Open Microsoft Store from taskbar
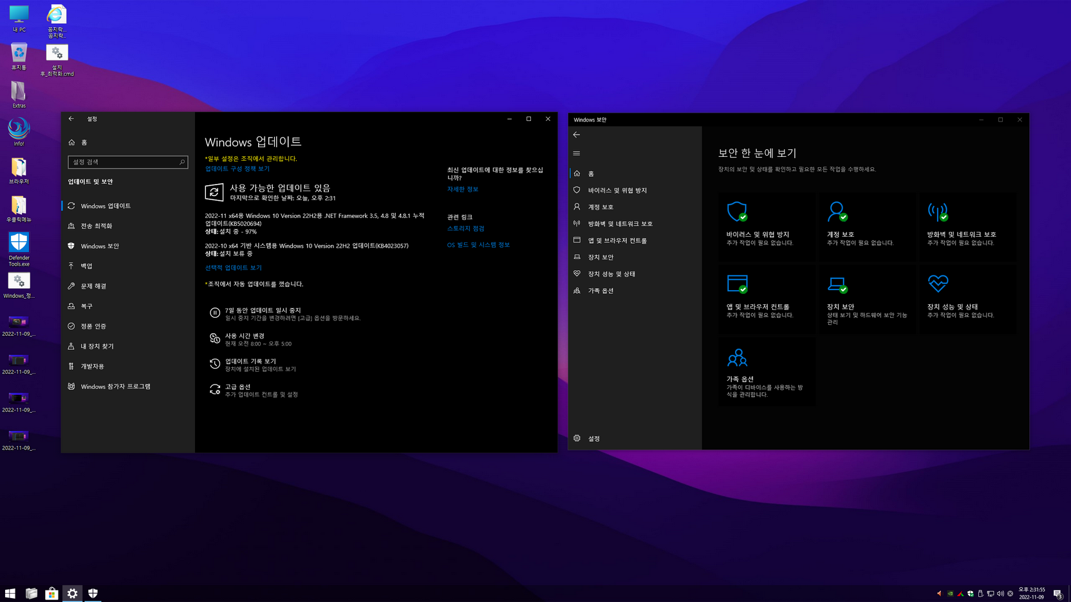Image resolution: width=1071 pixels, height=602 pixels. click(51, 593)
